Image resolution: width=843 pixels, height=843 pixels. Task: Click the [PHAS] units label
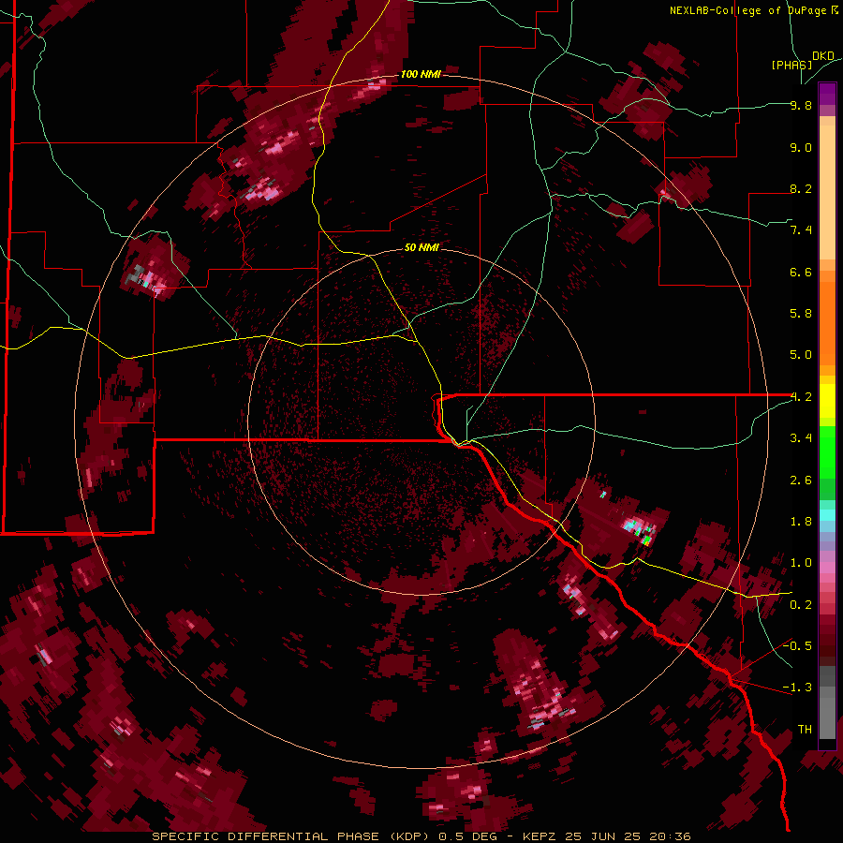pyautogui.click(x=791, y=65)
